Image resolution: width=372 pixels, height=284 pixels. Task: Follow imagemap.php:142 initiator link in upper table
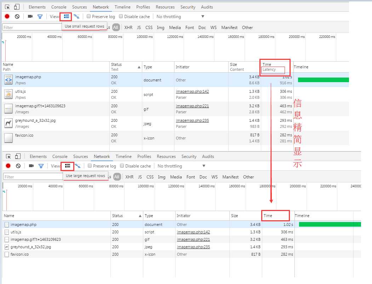(193, 91)
